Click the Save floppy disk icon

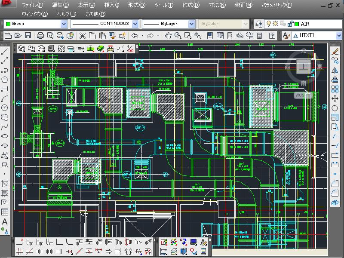coord(28,36)
